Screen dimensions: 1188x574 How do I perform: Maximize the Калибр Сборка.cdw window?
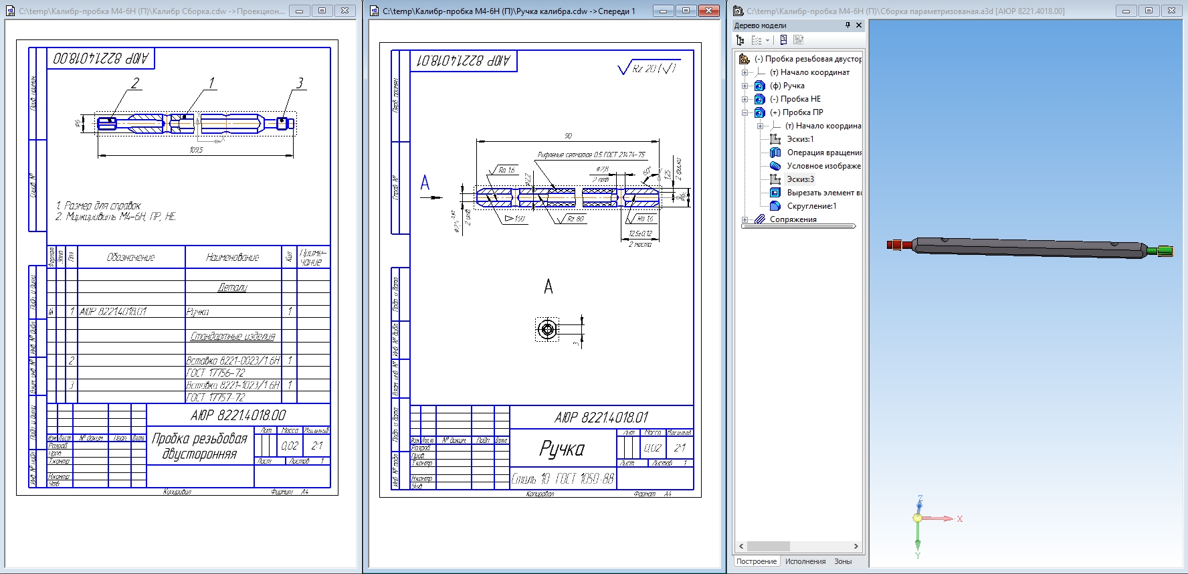322,11
